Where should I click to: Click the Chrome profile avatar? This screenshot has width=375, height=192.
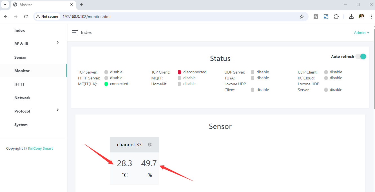tap(361, 17)
